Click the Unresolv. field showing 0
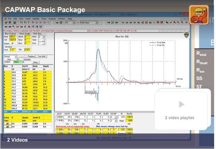Viewport: 216px width, 149px height. click(27, 62)
